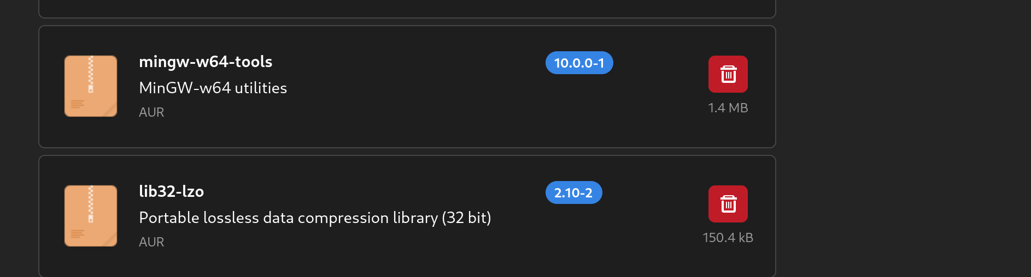Click the AUR label under mingw-w64-tools

(151, 112)
